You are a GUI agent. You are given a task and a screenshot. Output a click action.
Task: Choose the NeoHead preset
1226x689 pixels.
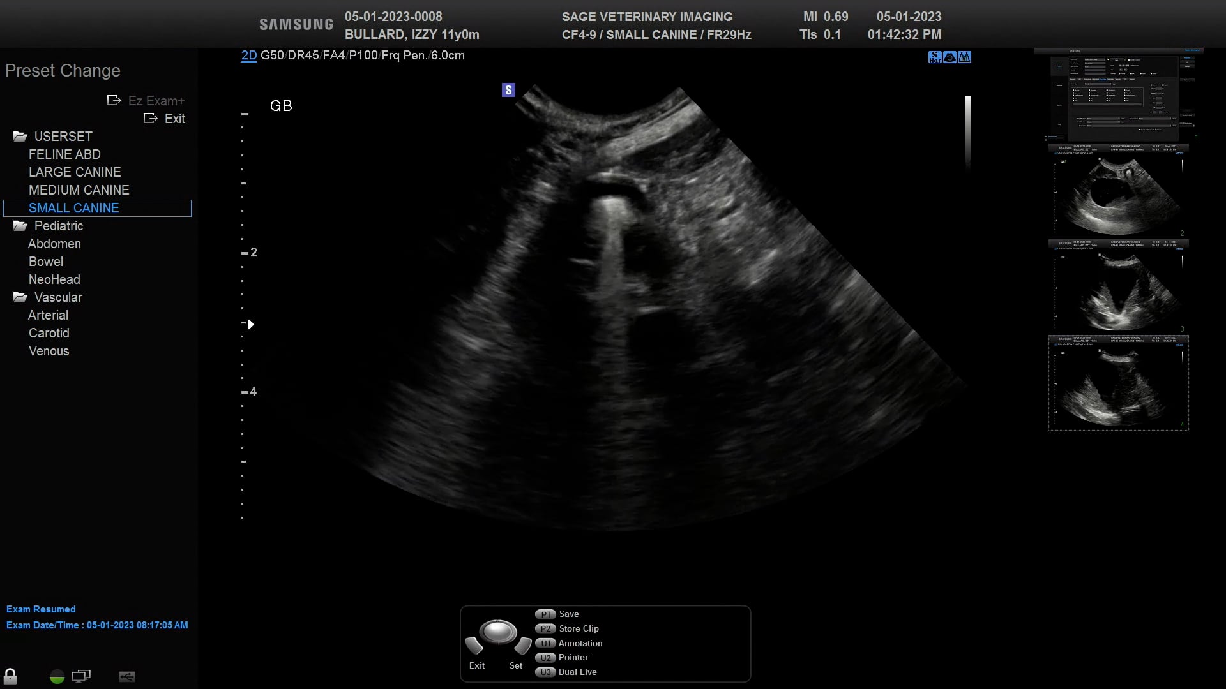(x=54, y=279)
